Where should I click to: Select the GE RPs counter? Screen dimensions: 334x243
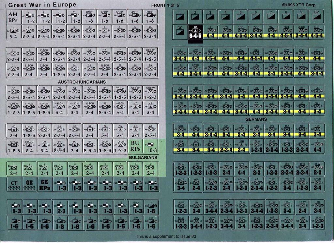44,185
